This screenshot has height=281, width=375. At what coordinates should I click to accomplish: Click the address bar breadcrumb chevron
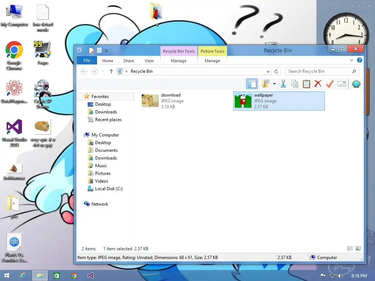[126, 71]
